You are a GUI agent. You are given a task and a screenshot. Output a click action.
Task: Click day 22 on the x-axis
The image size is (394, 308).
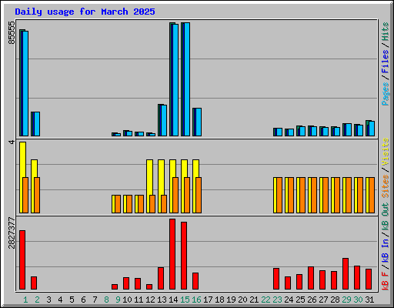coord(265,300)
